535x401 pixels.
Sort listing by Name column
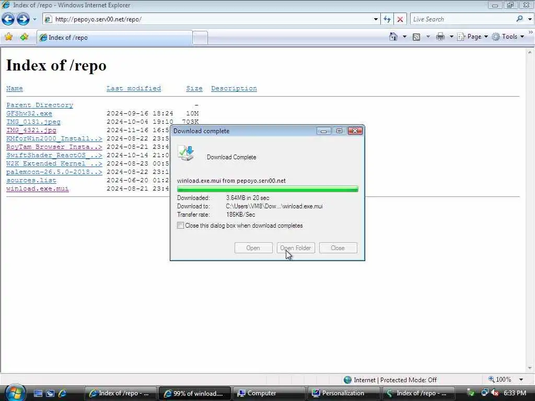(x=14, y=88)
